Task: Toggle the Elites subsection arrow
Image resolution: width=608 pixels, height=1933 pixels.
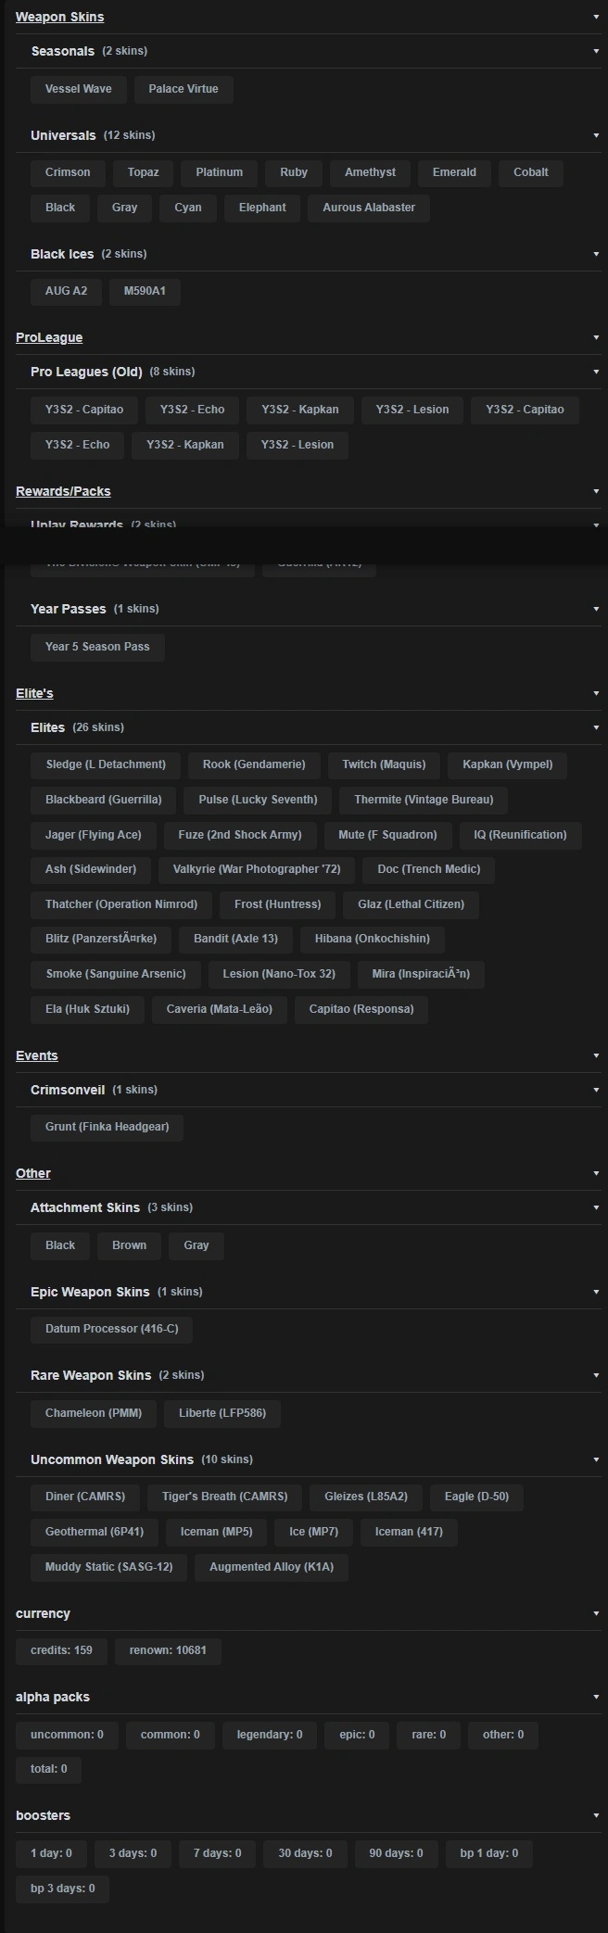Action: pyautogui.click(x=596, y=727)
